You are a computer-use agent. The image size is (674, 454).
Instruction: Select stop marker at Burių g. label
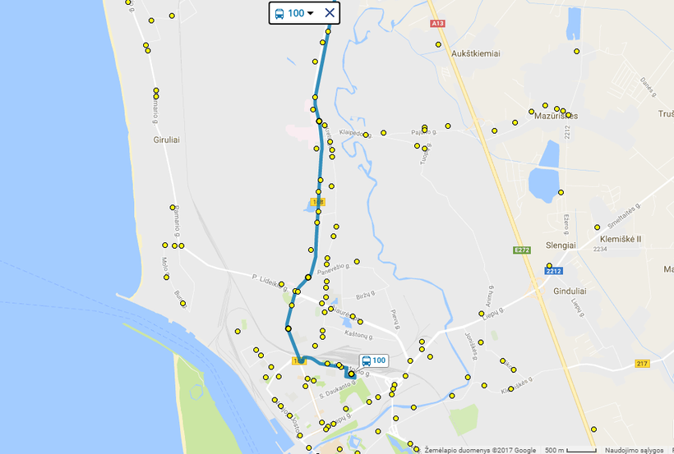pos(182,303)
